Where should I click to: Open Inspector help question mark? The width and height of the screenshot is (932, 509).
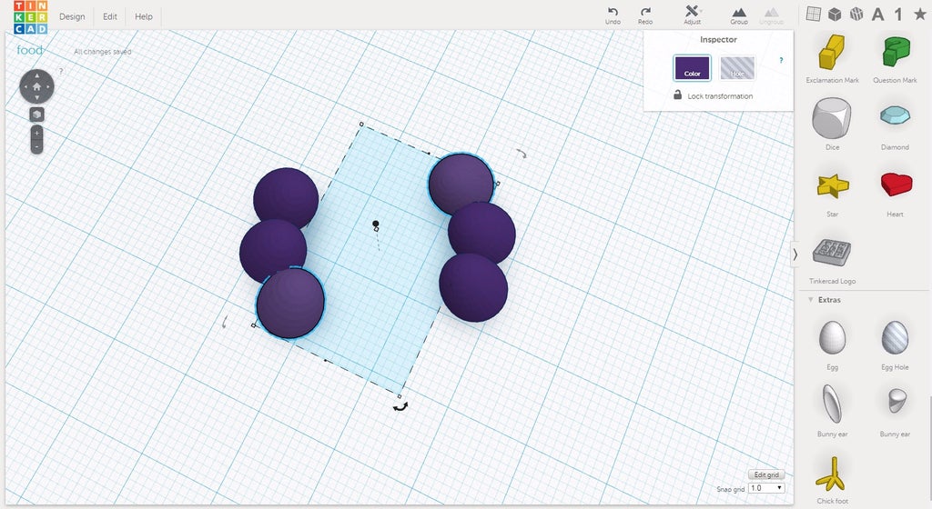[781, 61]
